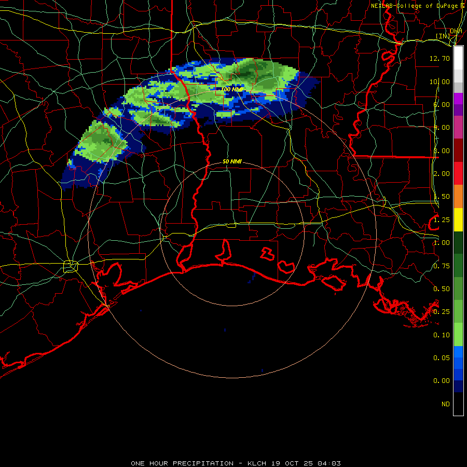The image size is (467, 467).
Task: Select the navy swatch above ND
Action: (458, 387)
